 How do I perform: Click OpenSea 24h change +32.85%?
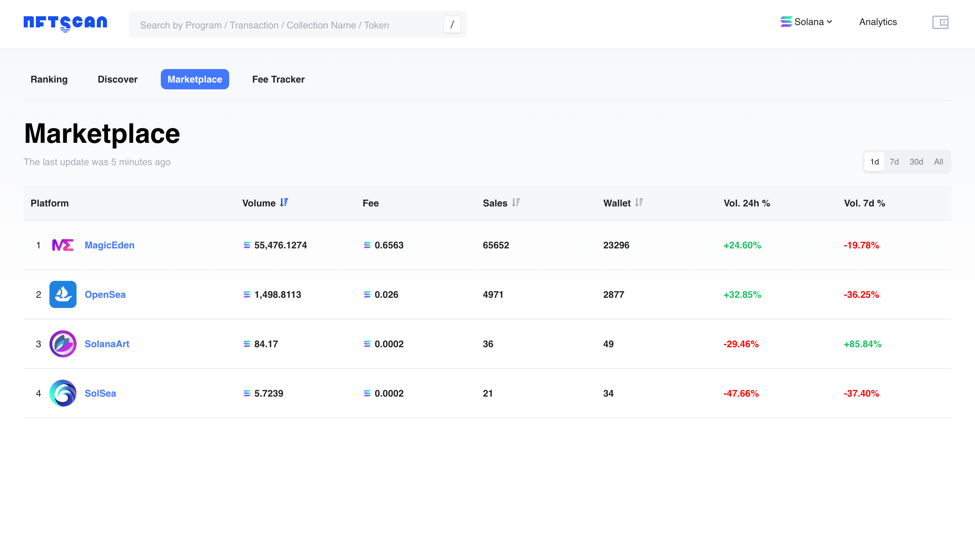tap(742, 294)
